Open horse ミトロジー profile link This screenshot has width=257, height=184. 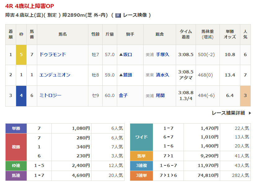50,95
